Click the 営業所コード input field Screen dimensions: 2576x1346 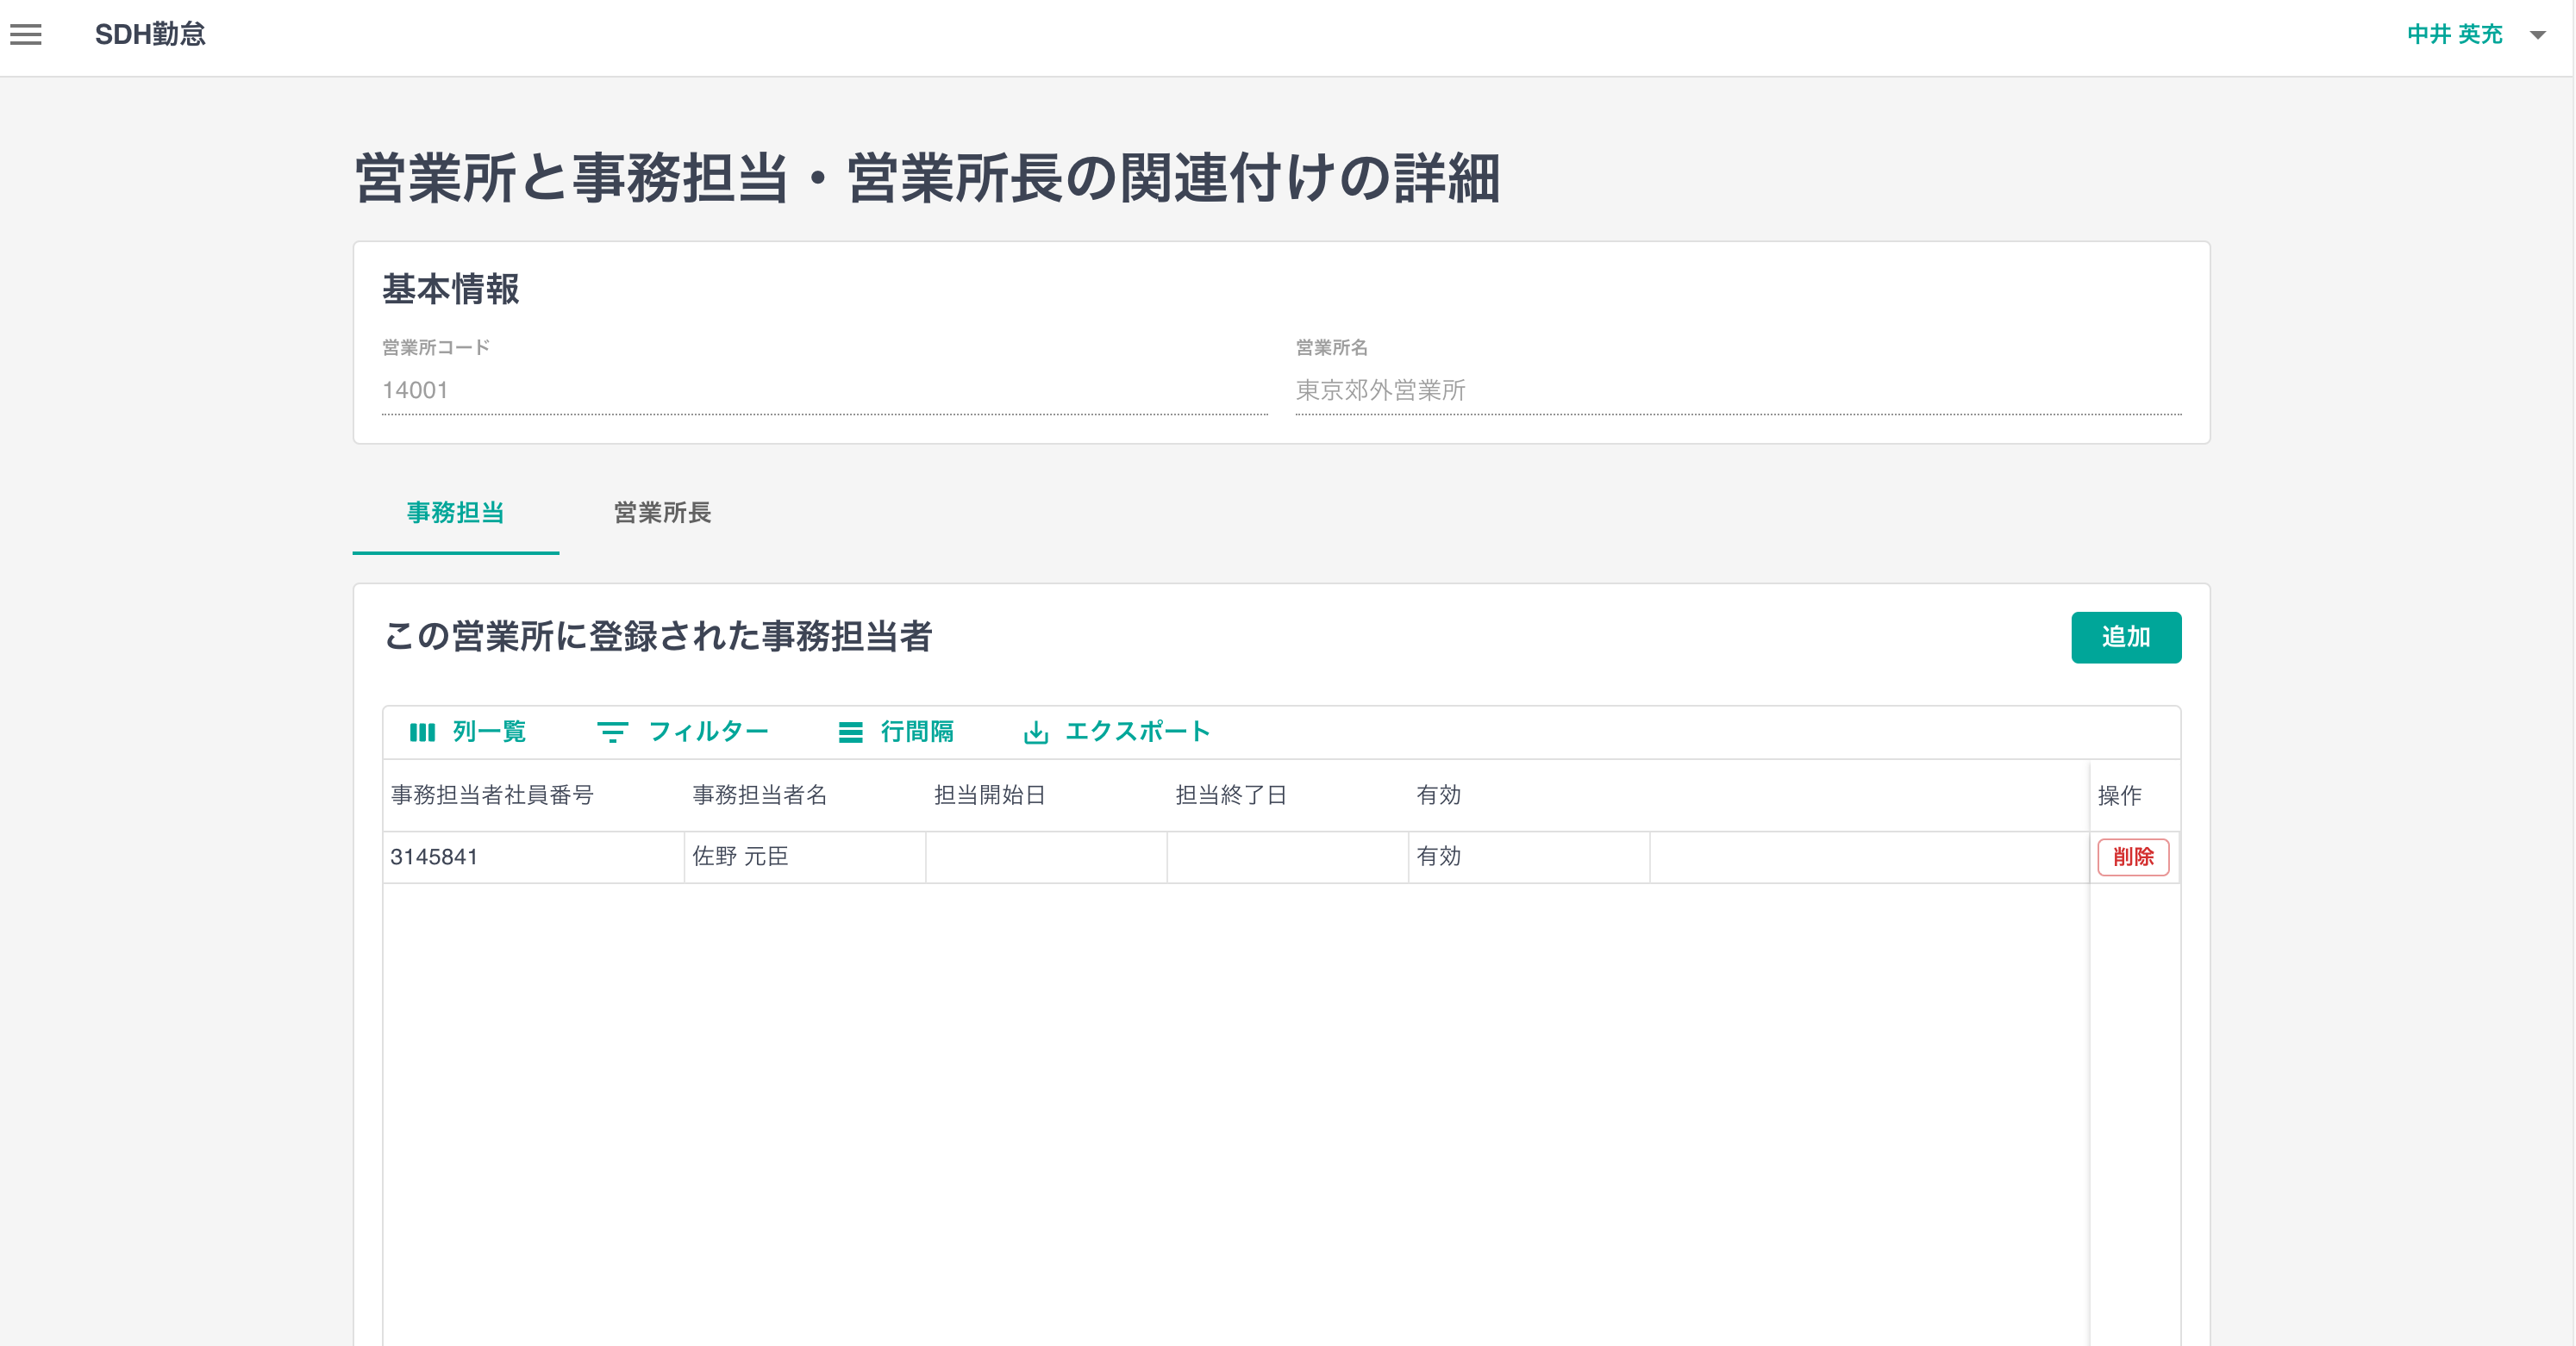[x=824, y=390]
